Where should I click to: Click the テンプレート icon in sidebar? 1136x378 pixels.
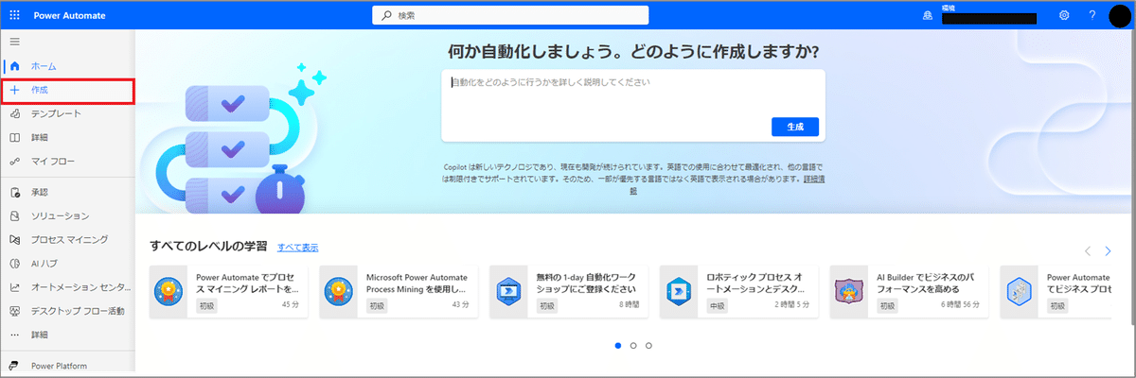pyautogui.click(x=14, y=113)
